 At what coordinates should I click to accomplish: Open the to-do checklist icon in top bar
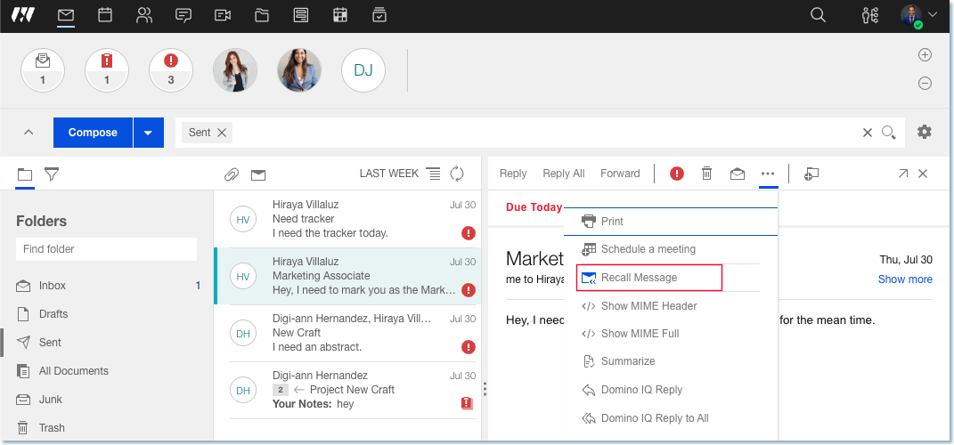[x=379, y=14]
